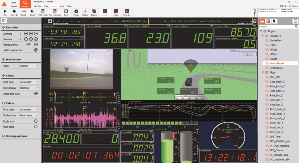Toggle the Sound mute icon
This screenshot has height=163, width=299.
click(32, 12)
